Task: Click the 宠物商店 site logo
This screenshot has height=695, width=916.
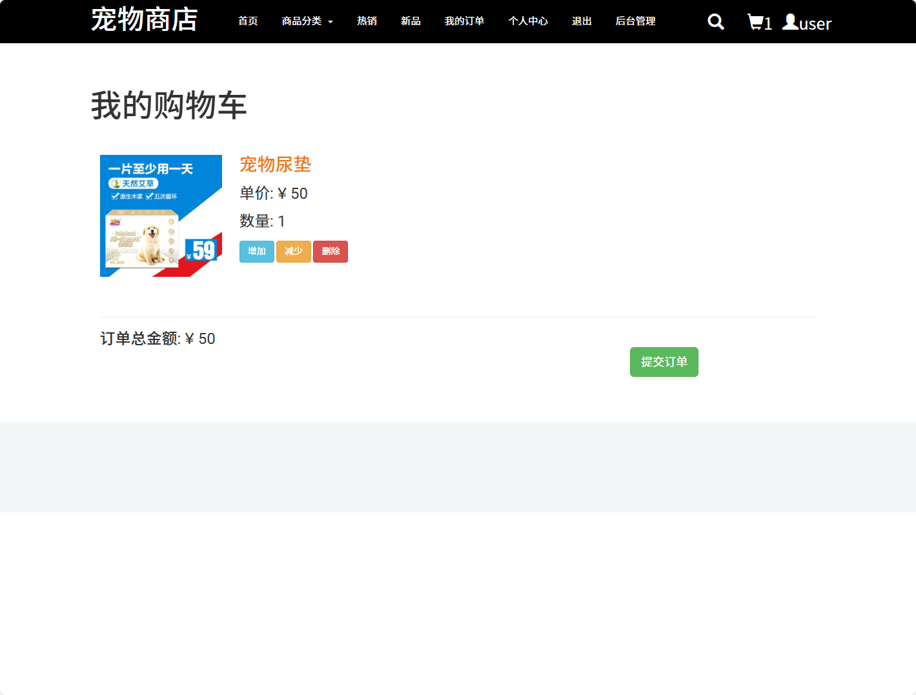Action: click(145, 21)
